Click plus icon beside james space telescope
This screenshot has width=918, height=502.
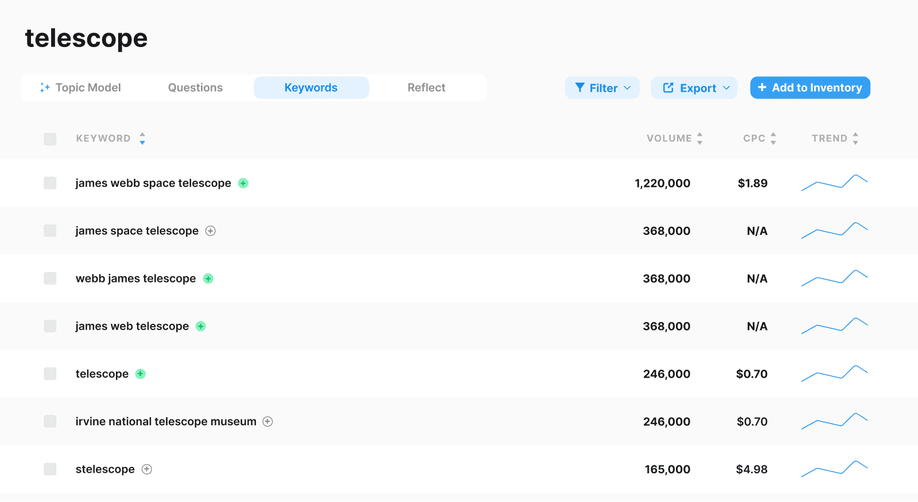pos(211,231)
